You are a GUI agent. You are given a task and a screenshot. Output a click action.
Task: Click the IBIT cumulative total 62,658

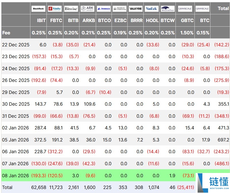point(39,187)
